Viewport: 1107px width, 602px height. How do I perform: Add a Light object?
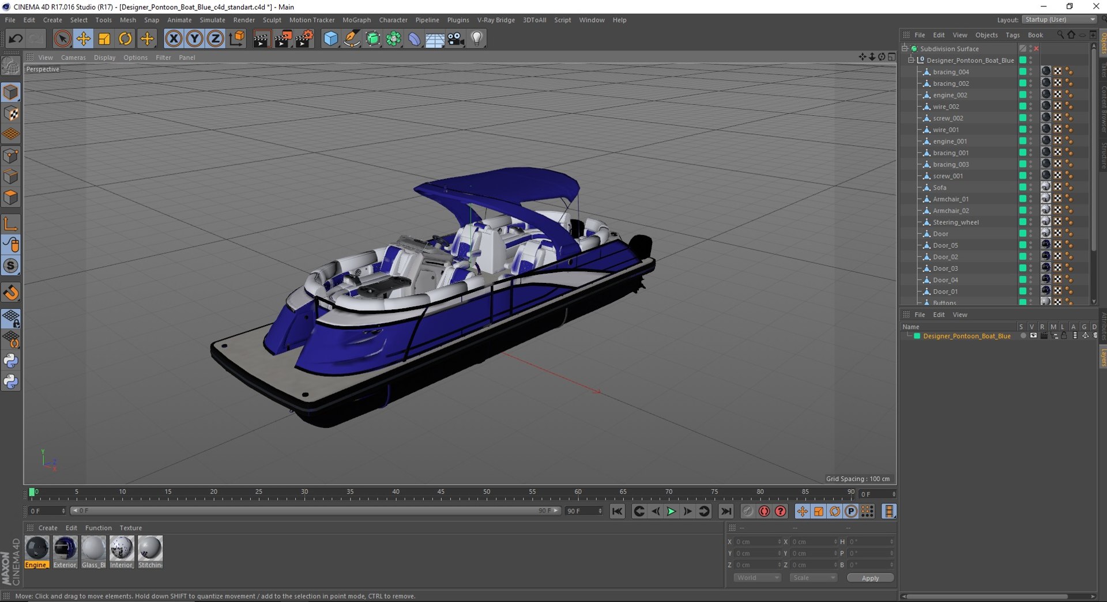pyautogui.click(x=477, y=39)
